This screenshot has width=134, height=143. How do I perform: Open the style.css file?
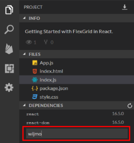(x=77, y=97)
